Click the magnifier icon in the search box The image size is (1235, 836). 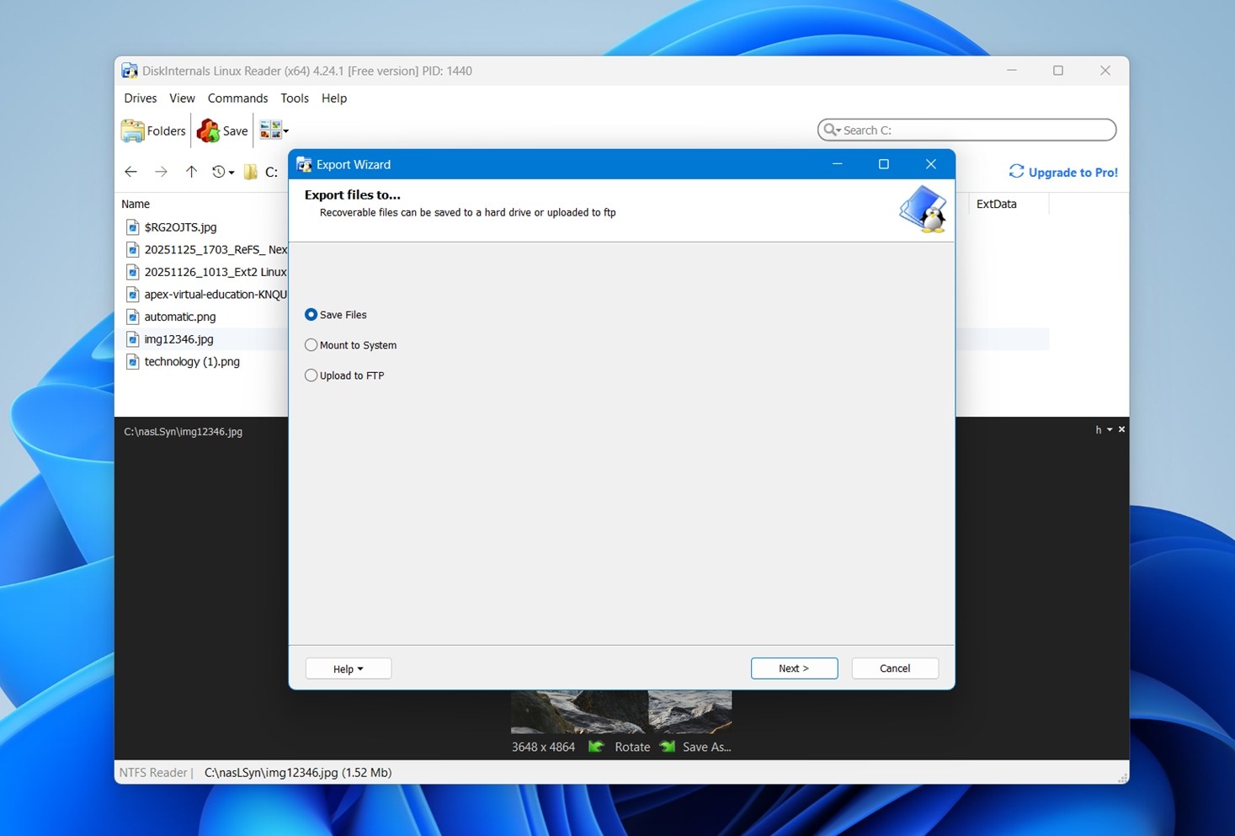832,130
